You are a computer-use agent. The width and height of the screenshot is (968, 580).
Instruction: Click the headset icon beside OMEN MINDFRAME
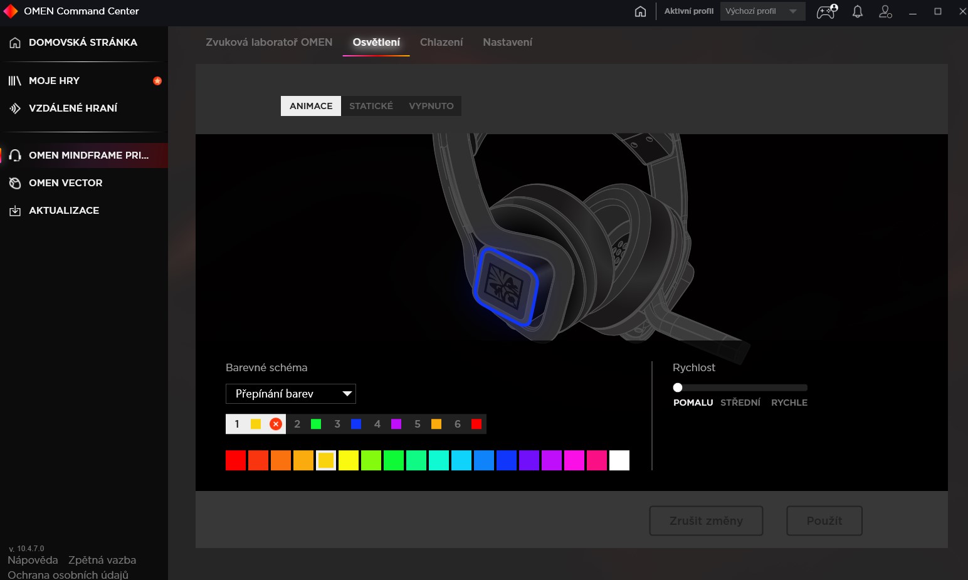tap(15, 156)
